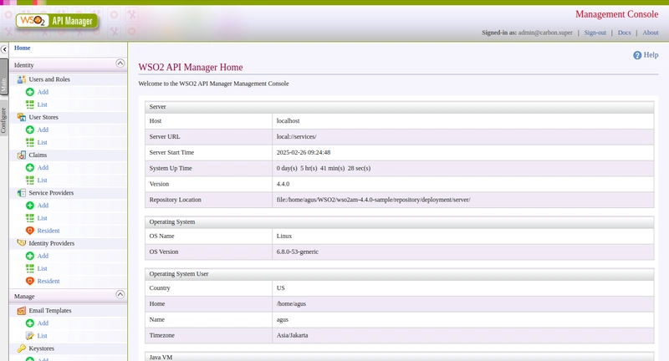Collapse the Manage menu section
Image resolution: width=669 pixels, height=361 pixels.
click(x=120, y=294)
